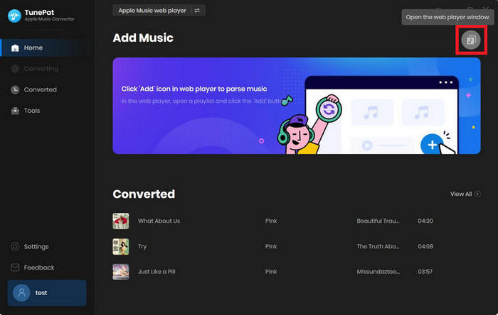
Task: Click the Add Music heading
Action: (143, 38)
